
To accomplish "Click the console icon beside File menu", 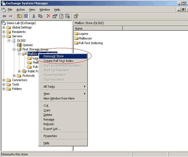I will coord(4,10).
